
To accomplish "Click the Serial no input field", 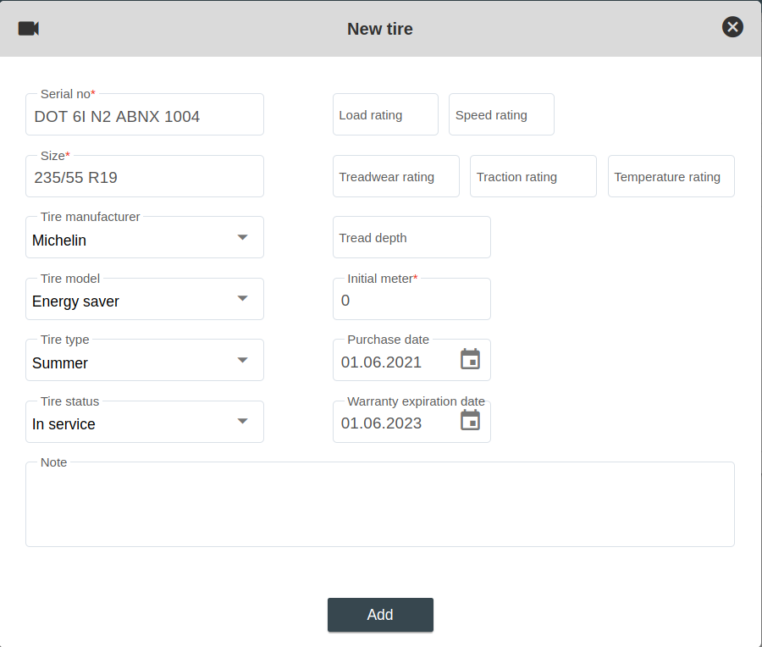I will point(144,116).
